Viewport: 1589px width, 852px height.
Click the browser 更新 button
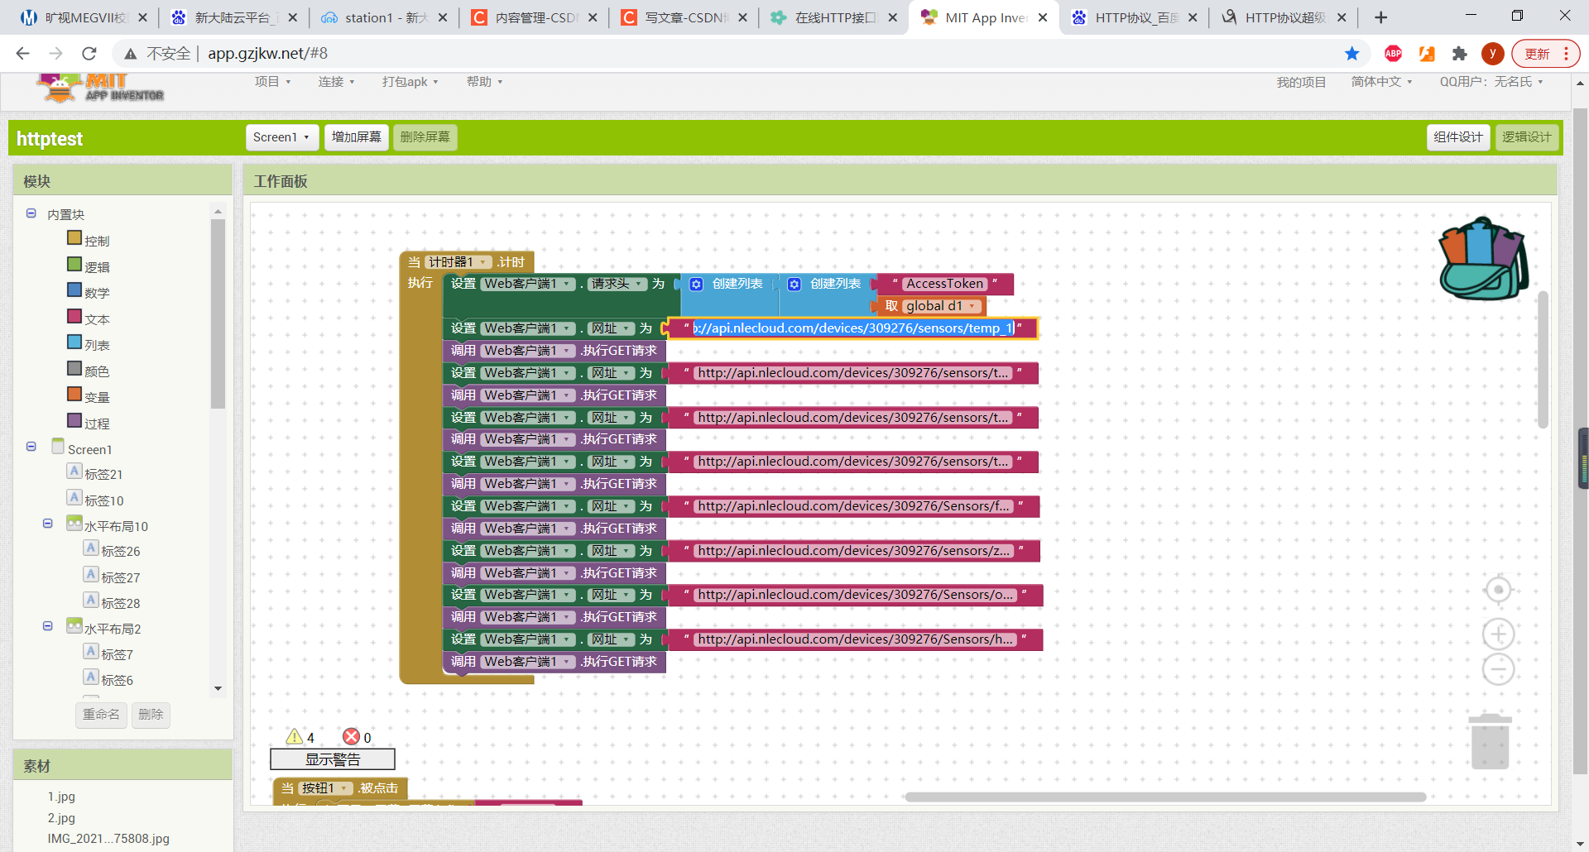(x=1545, y=54)
